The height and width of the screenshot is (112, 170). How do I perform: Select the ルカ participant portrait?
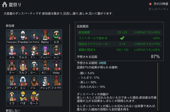(x=56, y=35)
